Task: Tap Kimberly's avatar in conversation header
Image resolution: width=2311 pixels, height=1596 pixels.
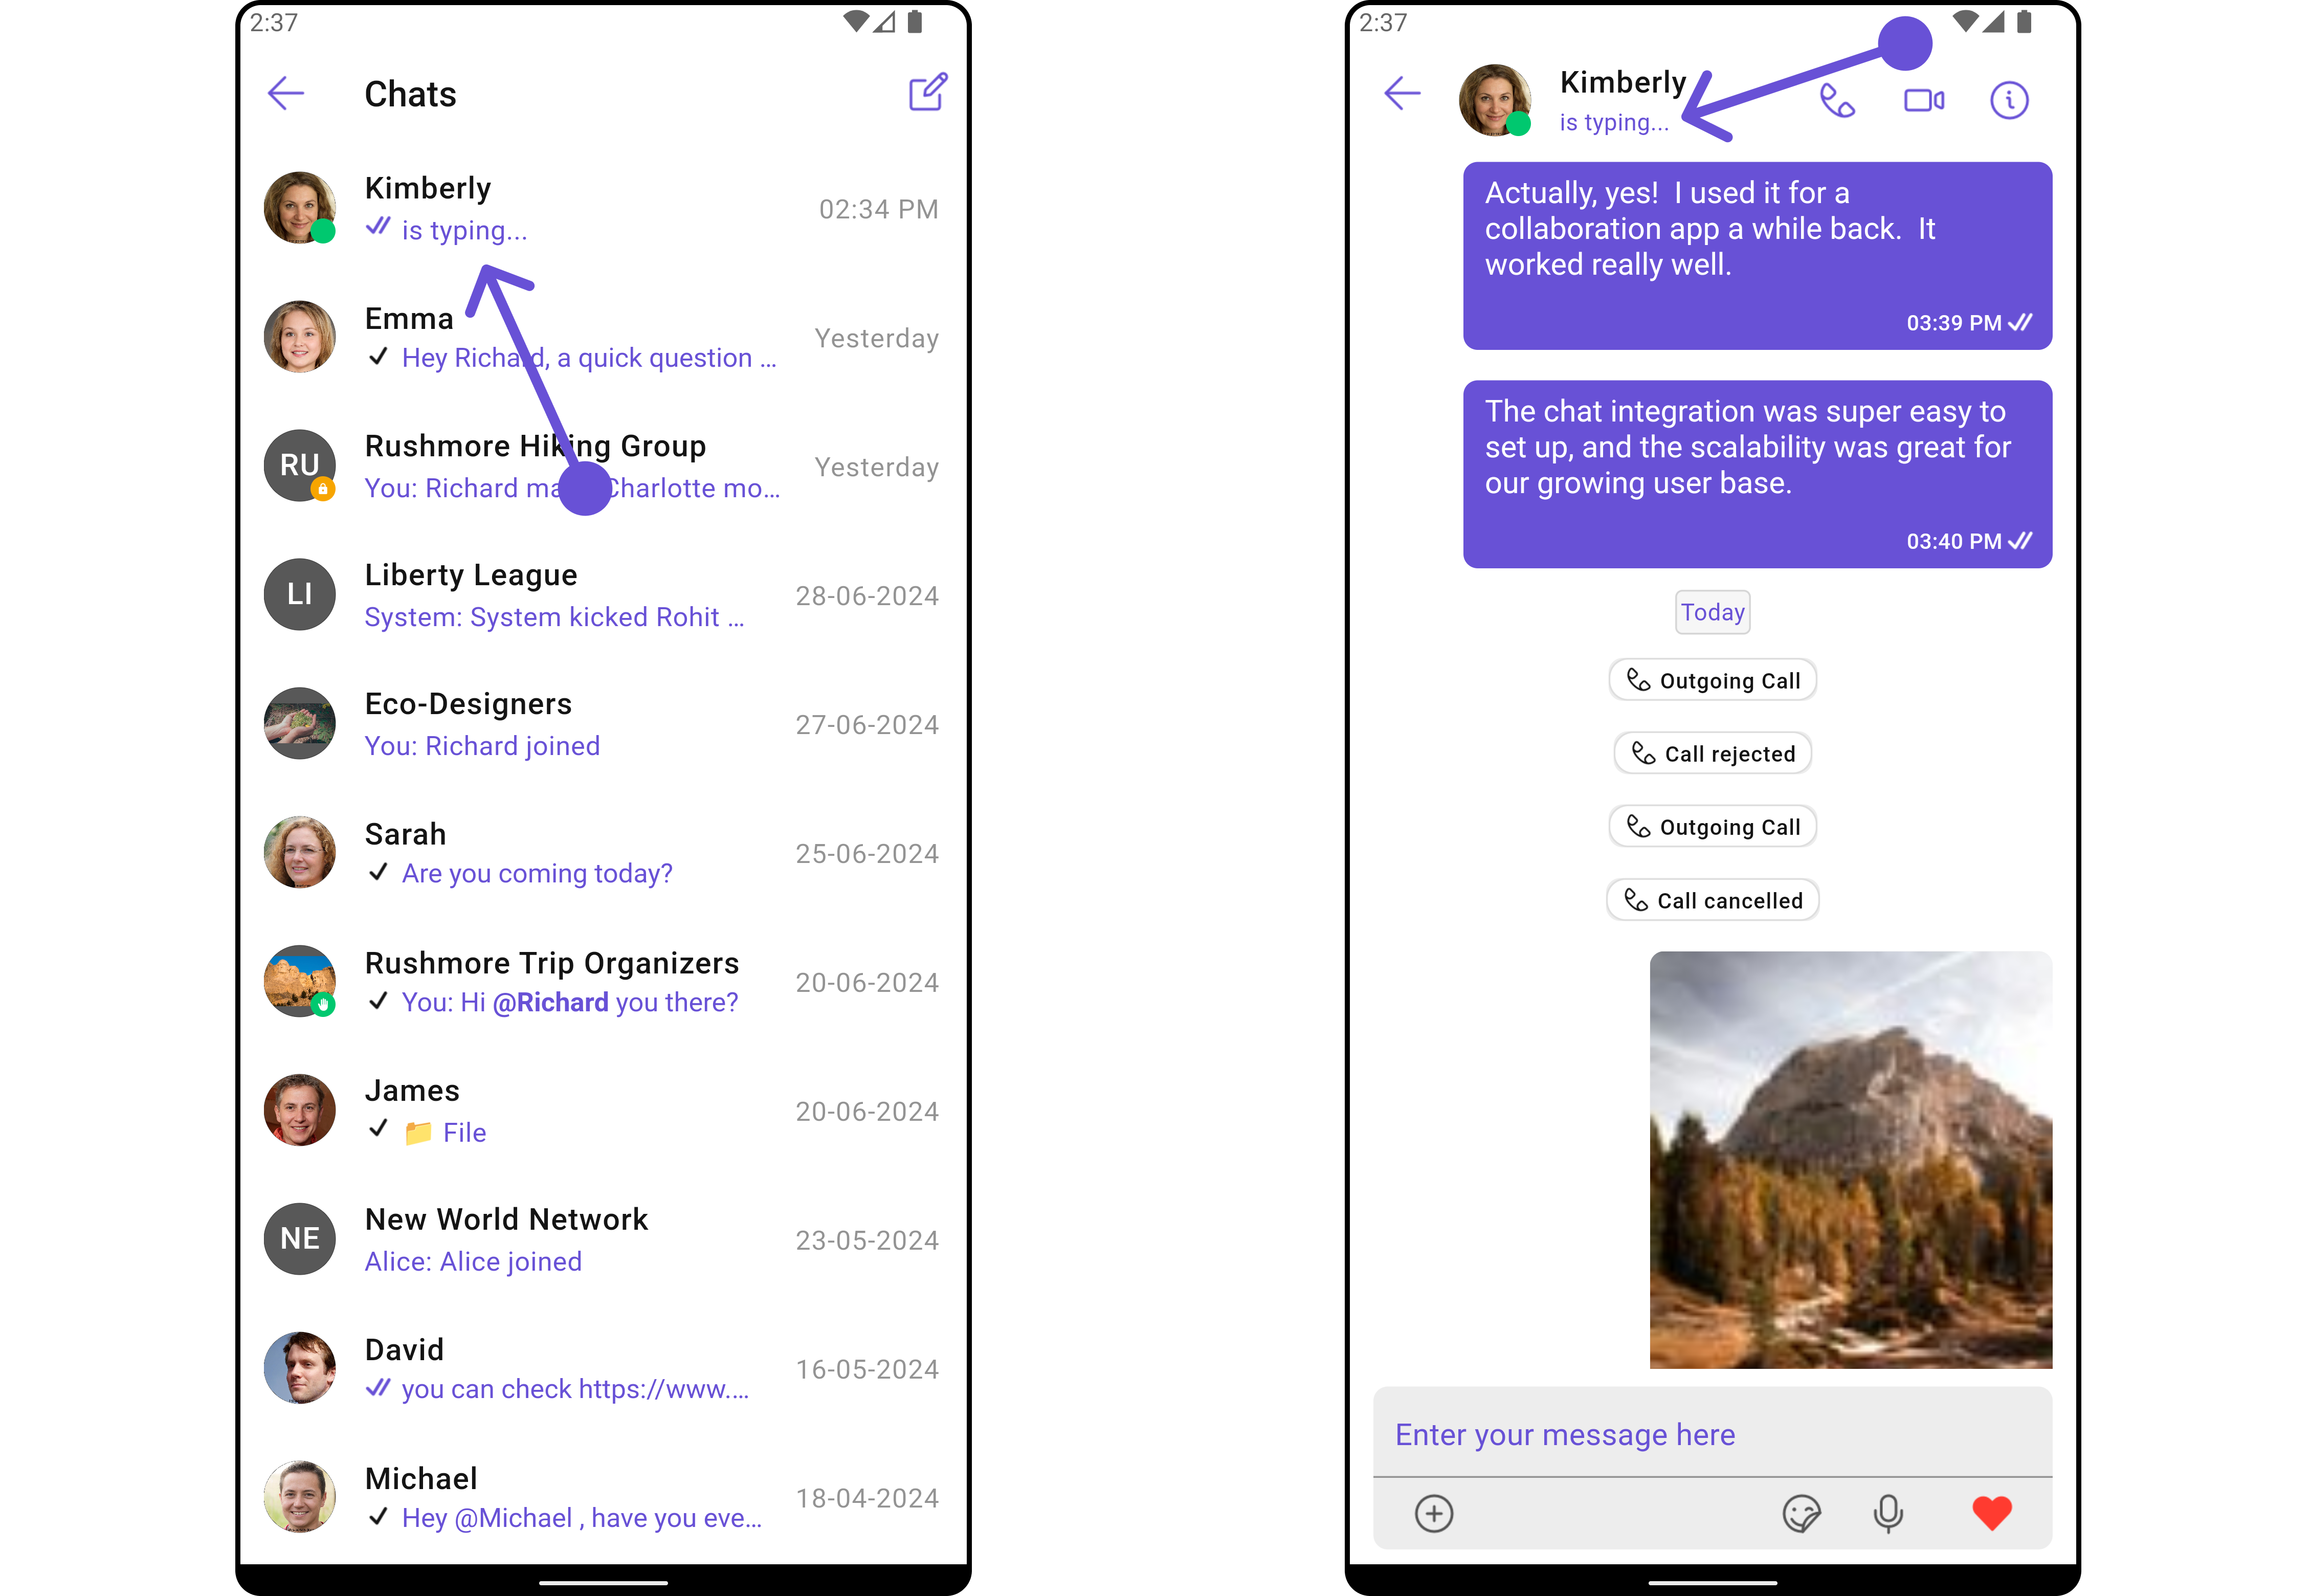Action: [x=1494, y=100]
